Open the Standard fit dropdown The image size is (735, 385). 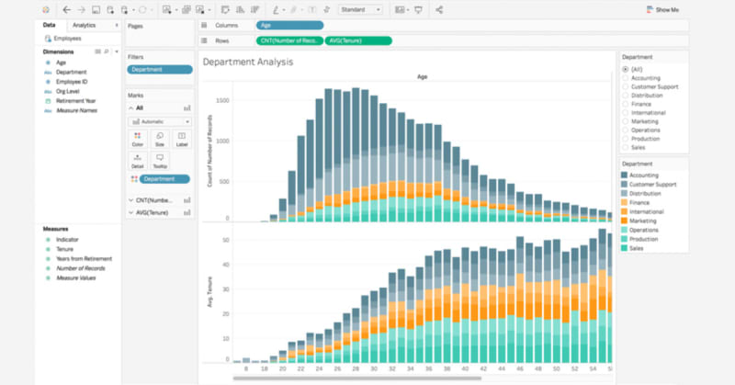pyautogui.click(x=360, y=9)
